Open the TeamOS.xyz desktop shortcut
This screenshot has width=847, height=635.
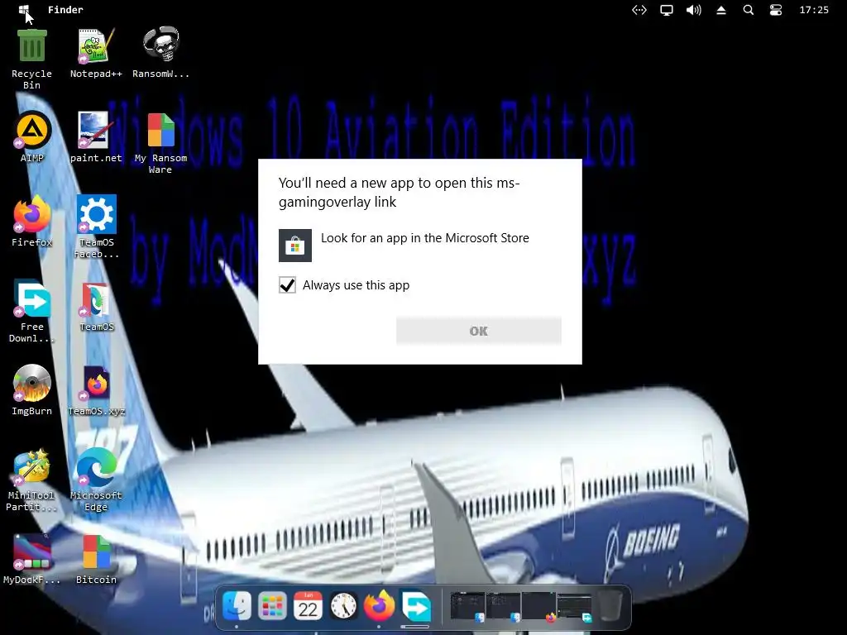[x=96, y=383]
